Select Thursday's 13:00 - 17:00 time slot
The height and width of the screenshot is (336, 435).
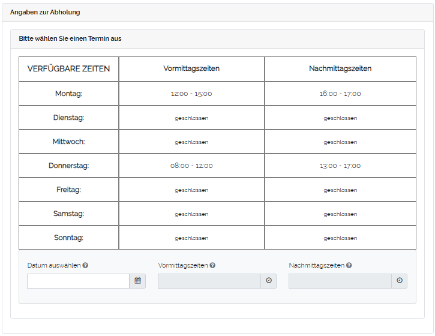(340, 166)
